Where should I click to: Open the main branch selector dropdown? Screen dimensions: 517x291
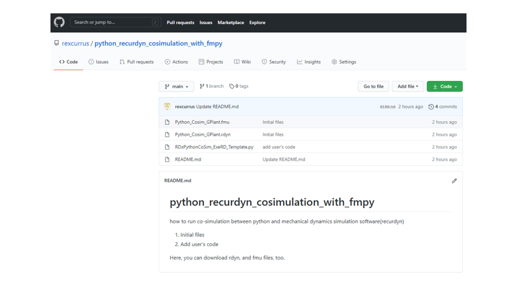click(176, 86)
